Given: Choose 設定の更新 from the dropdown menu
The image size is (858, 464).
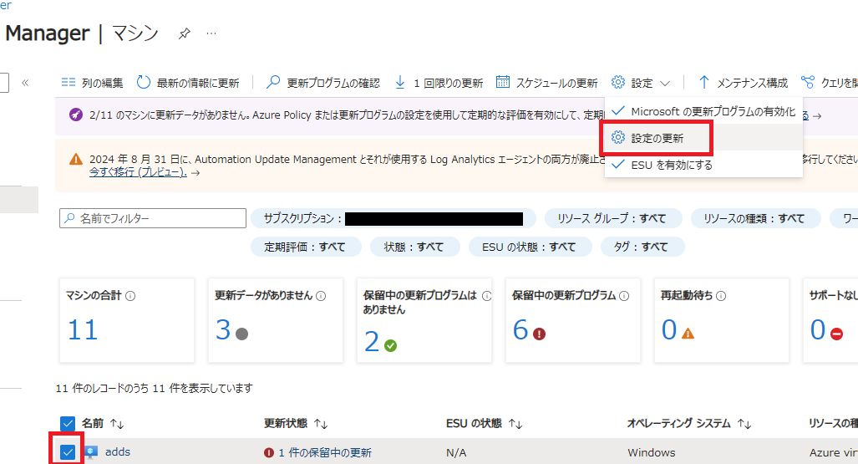Looking at the screenshot, I should (703, 137).
